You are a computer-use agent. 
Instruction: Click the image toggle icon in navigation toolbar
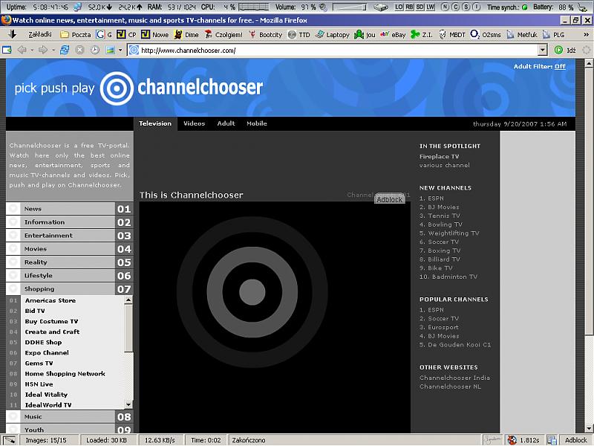point(110,50)
